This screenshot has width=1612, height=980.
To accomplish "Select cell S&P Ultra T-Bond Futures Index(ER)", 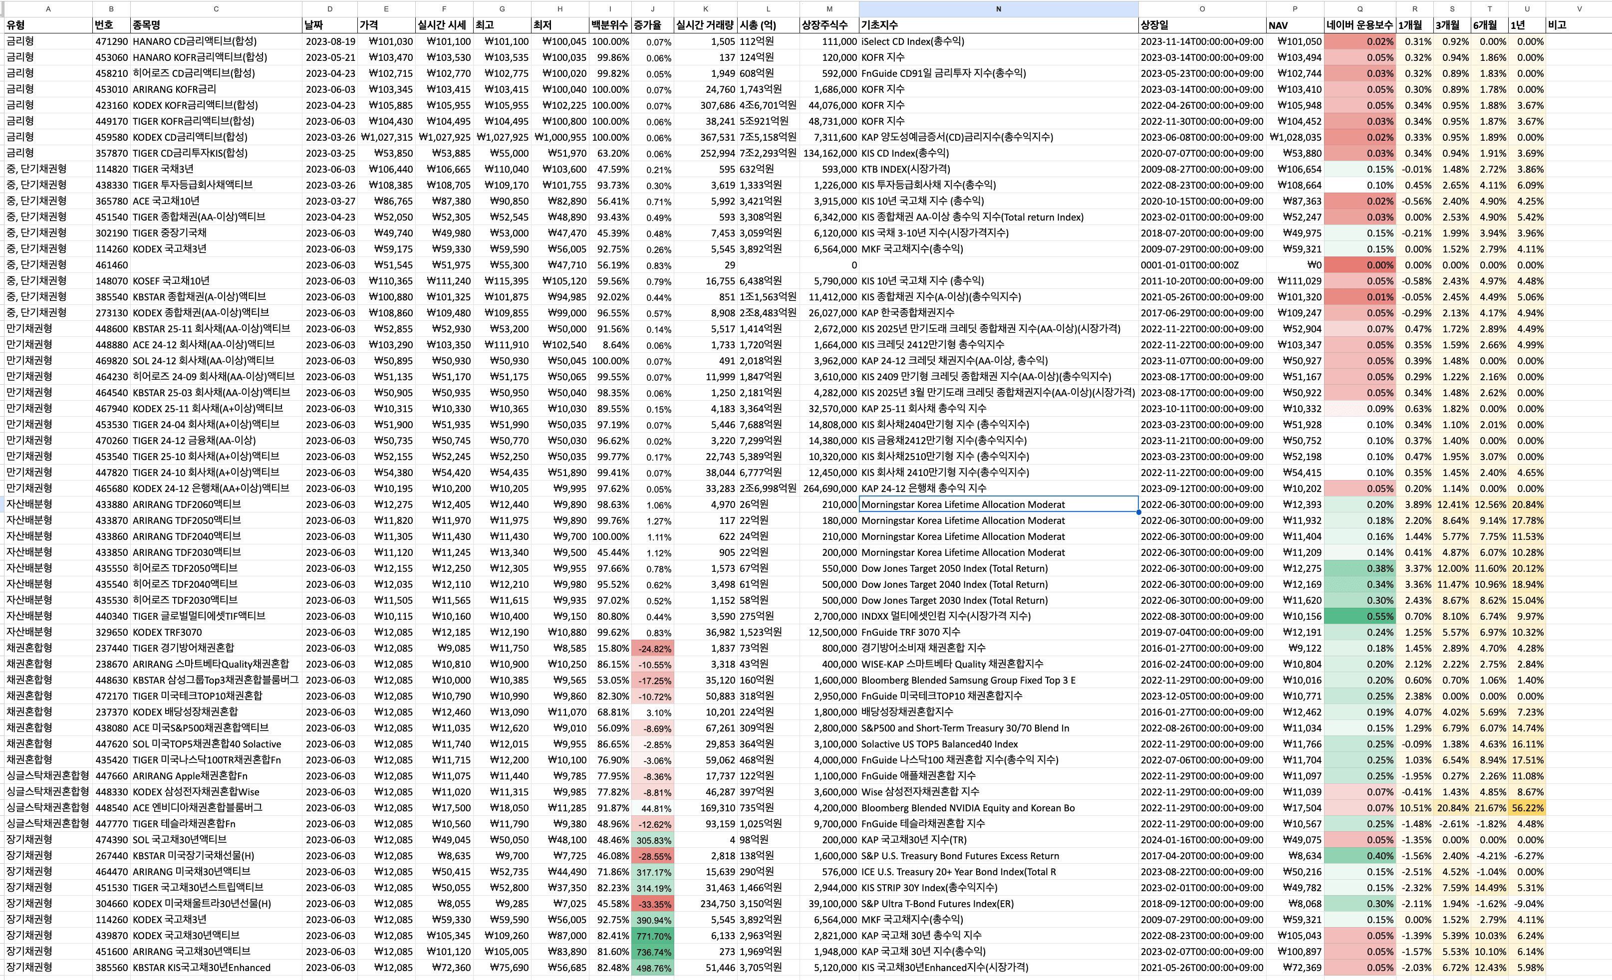I will tap(998, 904).
